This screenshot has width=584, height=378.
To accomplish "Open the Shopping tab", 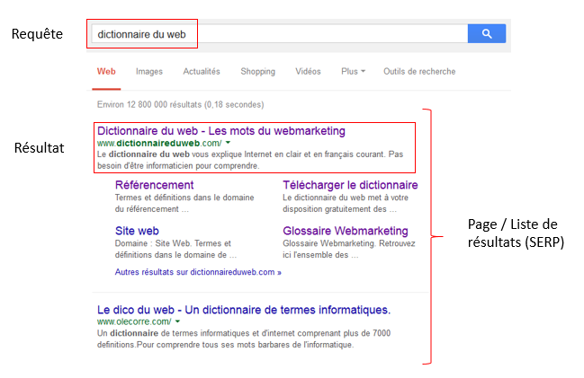I will (257, 71).
